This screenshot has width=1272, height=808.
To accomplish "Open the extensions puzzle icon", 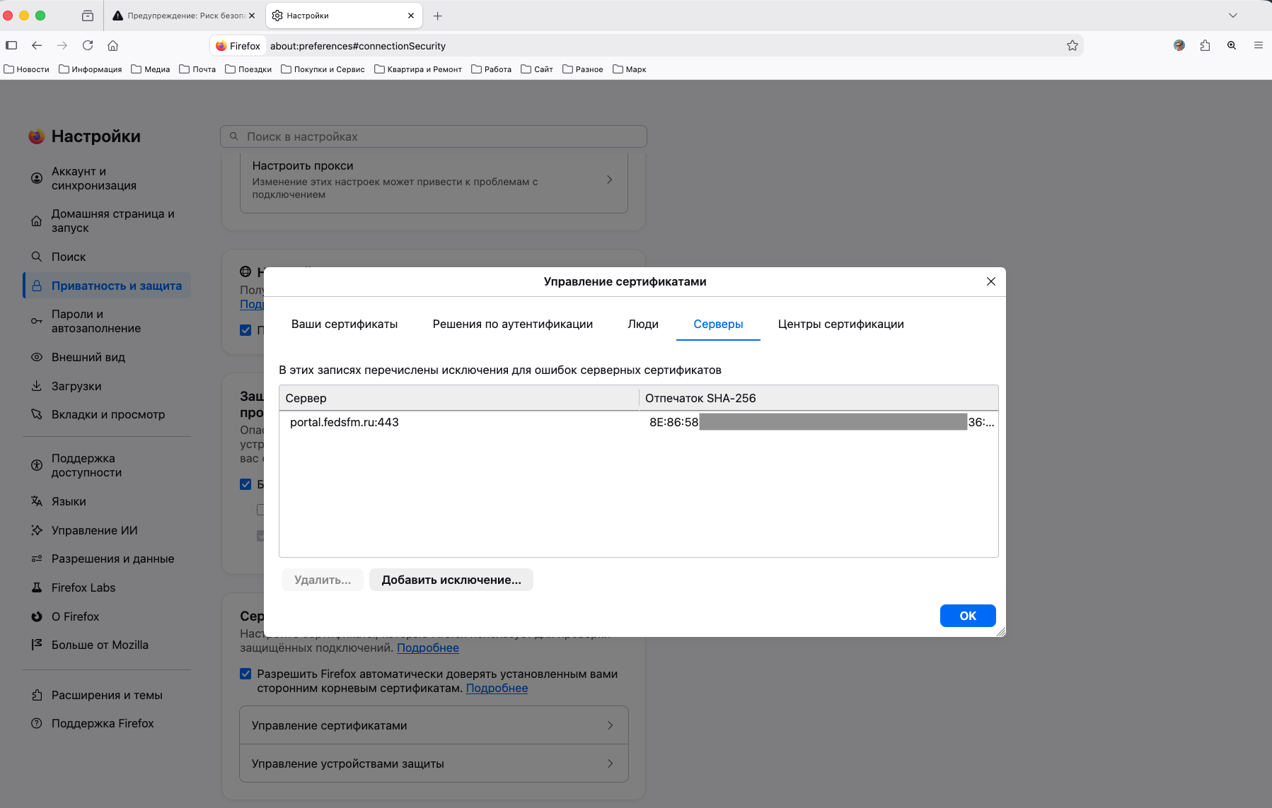I will click(x=1205, y=45).
